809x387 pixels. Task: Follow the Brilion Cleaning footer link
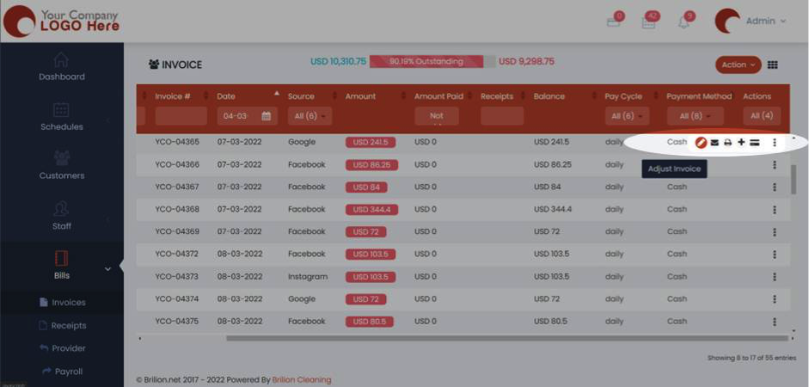[301, 379]
